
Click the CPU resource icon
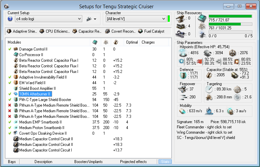pos(202,18)
